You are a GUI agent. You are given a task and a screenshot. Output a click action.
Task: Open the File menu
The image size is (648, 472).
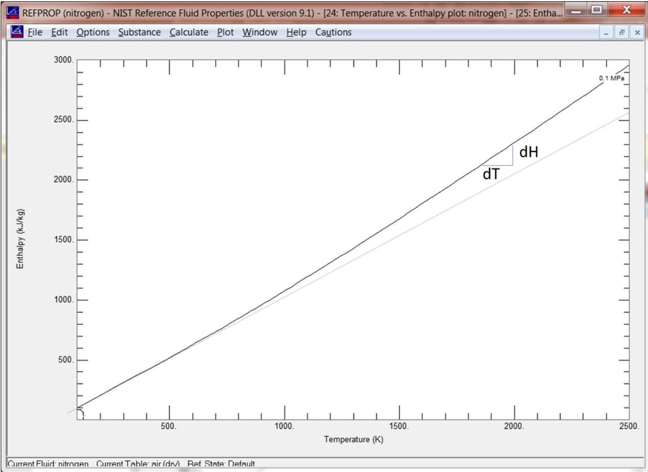[35, 32]
